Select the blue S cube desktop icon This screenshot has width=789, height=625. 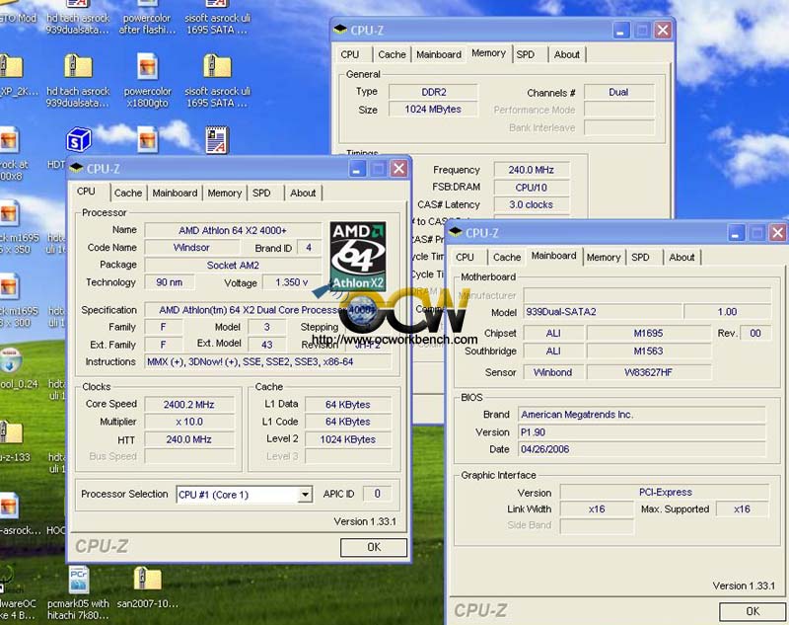click(79, 139)
